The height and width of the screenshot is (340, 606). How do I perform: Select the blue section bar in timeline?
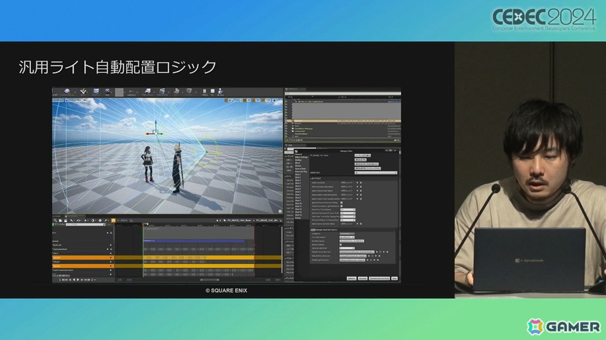[x=194, y=241]
